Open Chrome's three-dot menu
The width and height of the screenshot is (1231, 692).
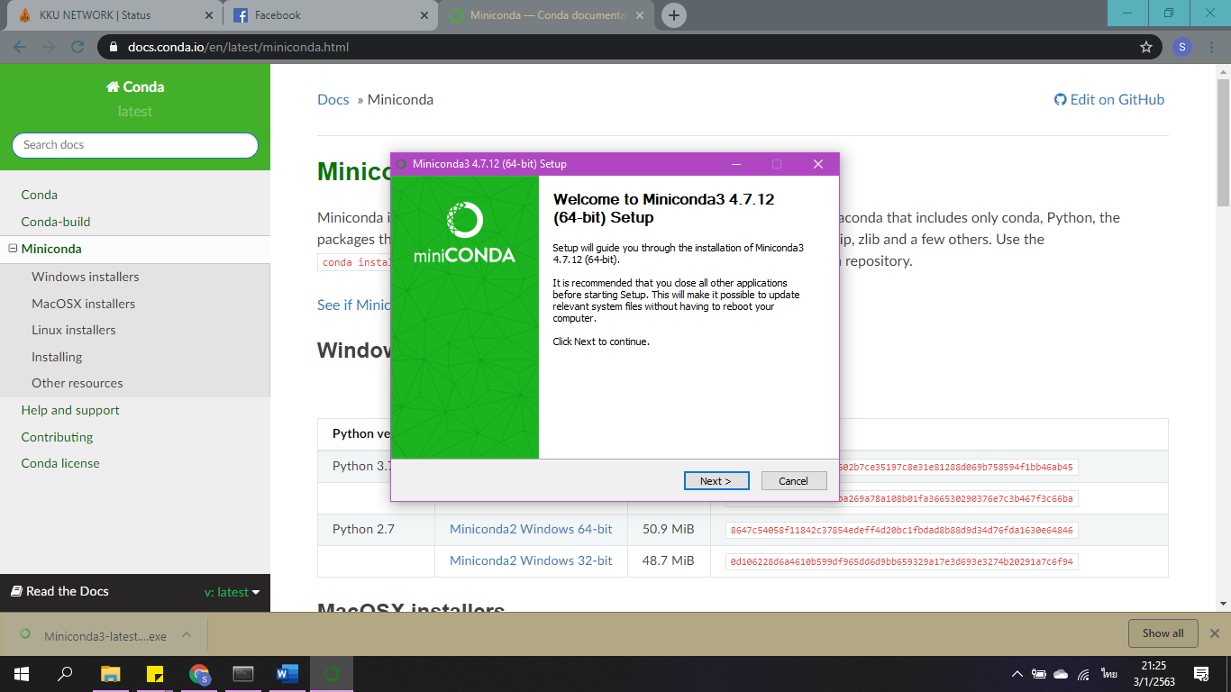click(x=1213, y=47)
